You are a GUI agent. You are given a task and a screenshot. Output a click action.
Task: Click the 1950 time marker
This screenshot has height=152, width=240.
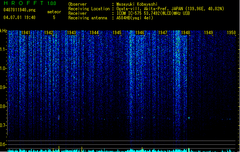(x=231, y=33)
